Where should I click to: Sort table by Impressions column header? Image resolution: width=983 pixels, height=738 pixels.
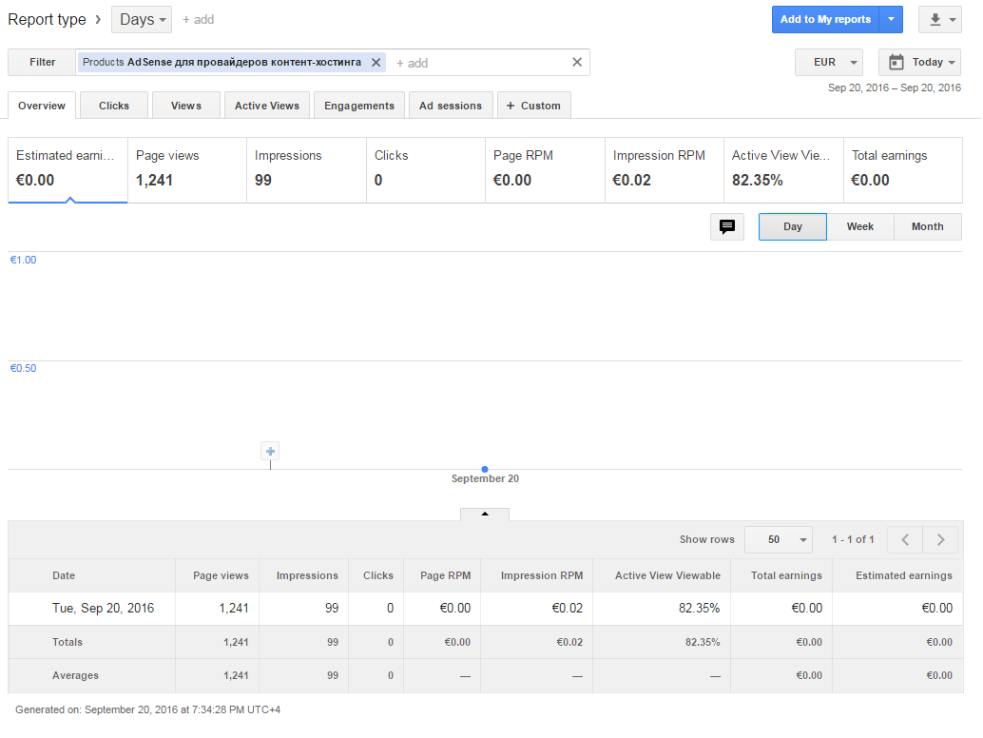tap(307, 575)
